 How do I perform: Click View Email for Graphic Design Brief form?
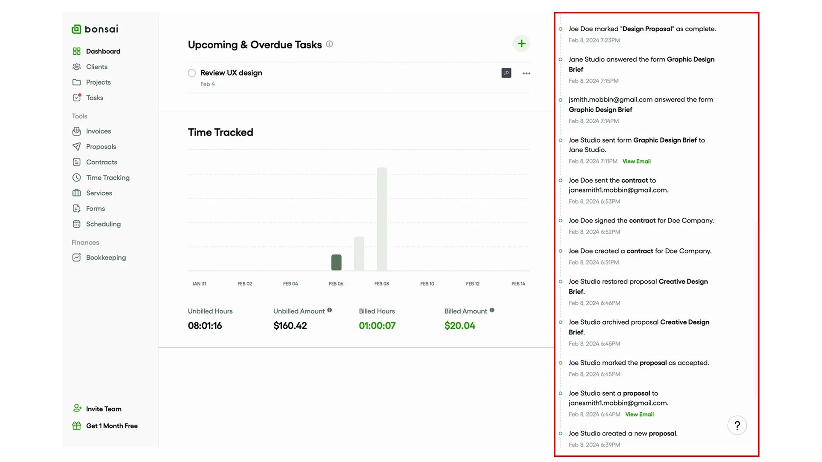click(636, 161)
